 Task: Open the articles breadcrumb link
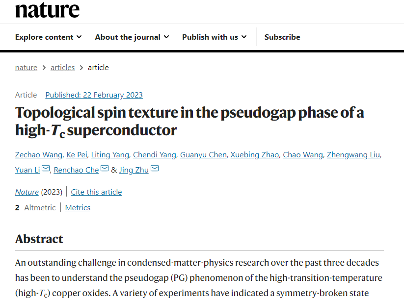pyautogui.click(x=63, y=68)
